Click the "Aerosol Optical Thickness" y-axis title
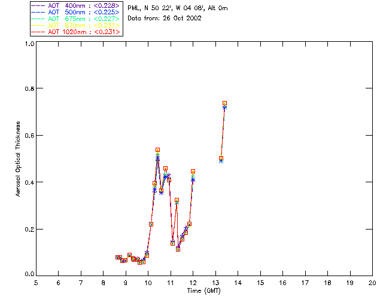The width and height of the screenshot is (383, 306). point(18,159)
